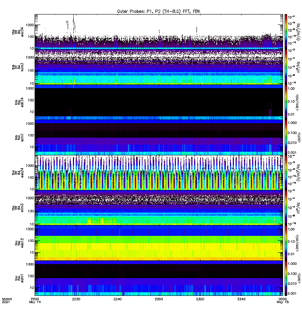The image size is (302, 322).
Task: Select the thb fff scm3 spectrogram panel
Action: (x=159, y=67)
